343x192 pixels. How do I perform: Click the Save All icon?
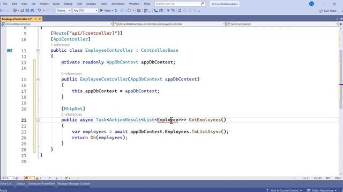coord(32,11)
